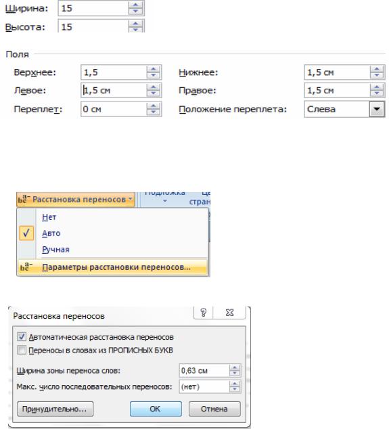The image size is (389, 429).
Task: Increase max consecutive hyphens with up arrow
Action: pyautogui.click(x=235, y=384)
